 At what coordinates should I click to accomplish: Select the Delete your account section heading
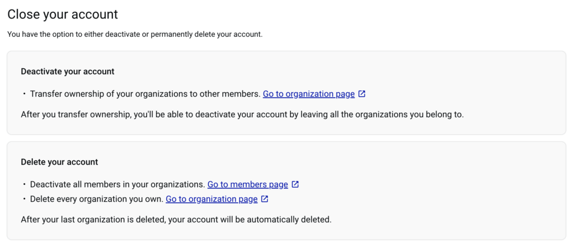pos(59,162)
